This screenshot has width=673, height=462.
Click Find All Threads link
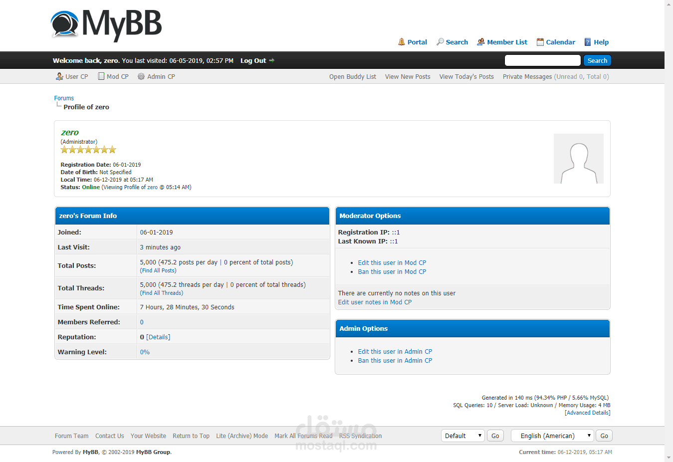(162, 293)
